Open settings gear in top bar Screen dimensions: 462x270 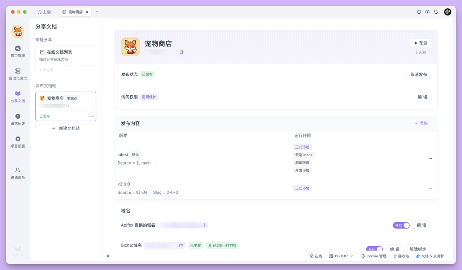click(x=427, y=12)
